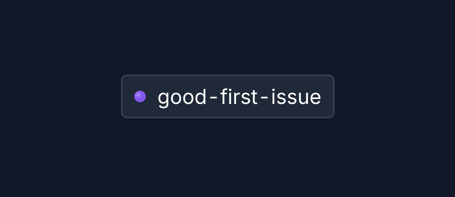Hit the purple sphere icon in the chip
The width and height of the screenshot is (455, 197).
pos(140,97)
